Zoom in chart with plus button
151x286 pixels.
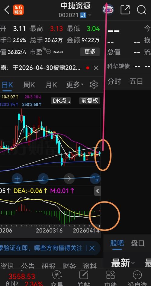17,179
